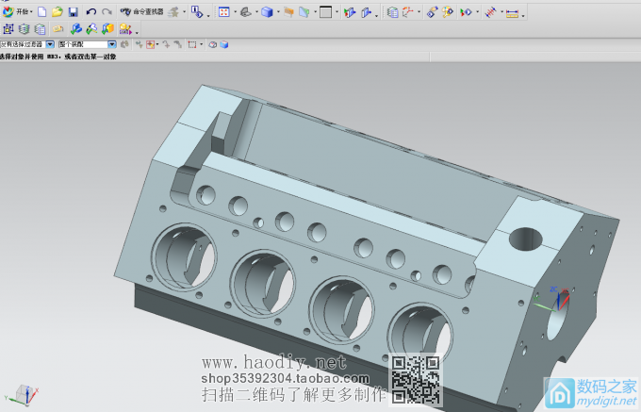Open the selection filter dropdown
The width and height of the screenshot is (641, 412).
pos(50,44)
